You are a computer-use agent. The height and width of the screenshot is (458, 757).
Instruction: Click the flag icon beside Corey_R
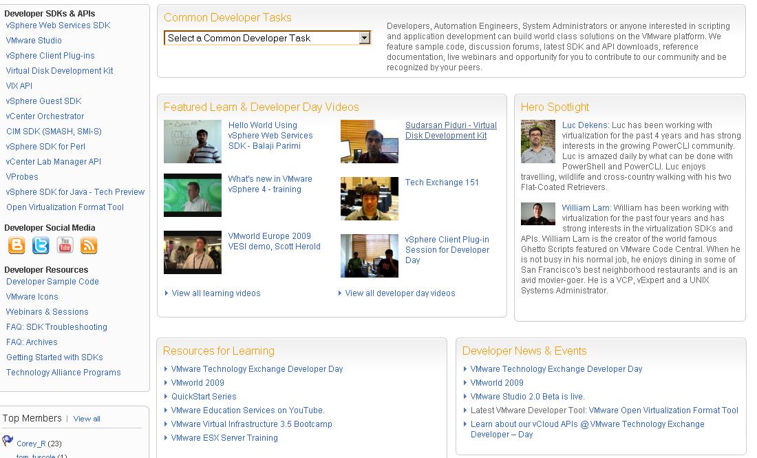(x=8, y=441)
